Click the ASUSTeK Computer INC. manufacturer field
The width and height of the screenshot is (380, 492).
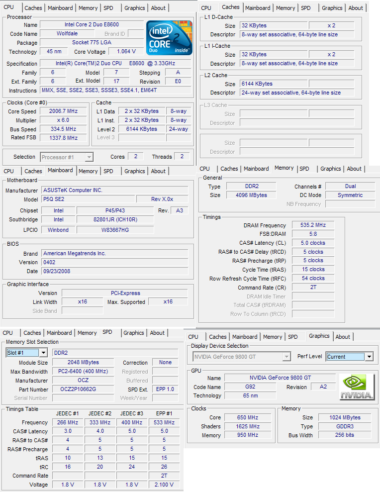point(115,190)
